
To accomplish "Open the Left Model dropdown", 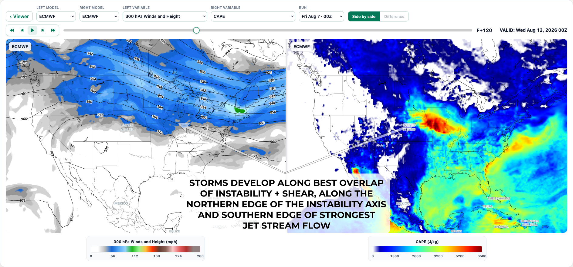I will coord(56,16).
